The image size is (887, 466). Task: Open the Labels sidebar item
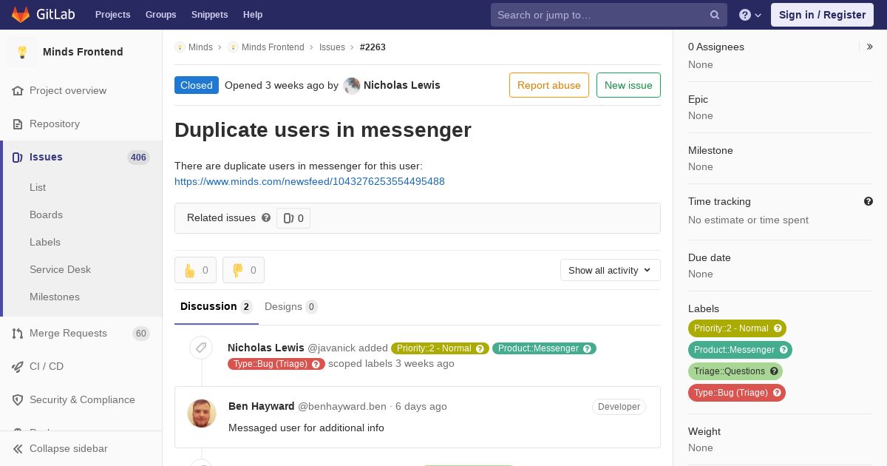click(x=45, y=243)
